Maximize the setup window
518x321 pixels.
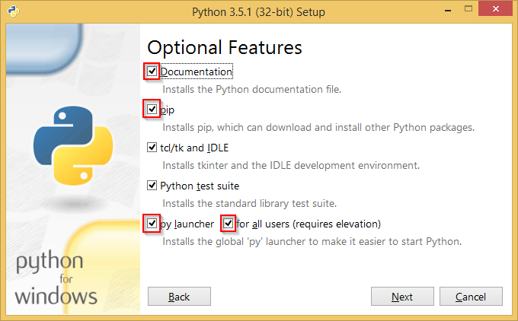point(468,9)
